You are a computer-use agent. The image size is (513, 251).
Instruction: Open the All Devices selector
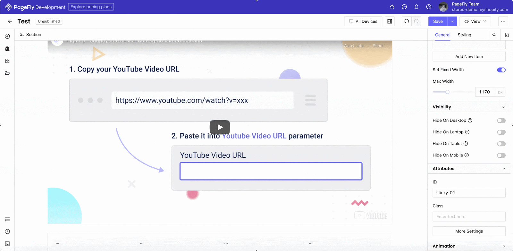(363, 21)
